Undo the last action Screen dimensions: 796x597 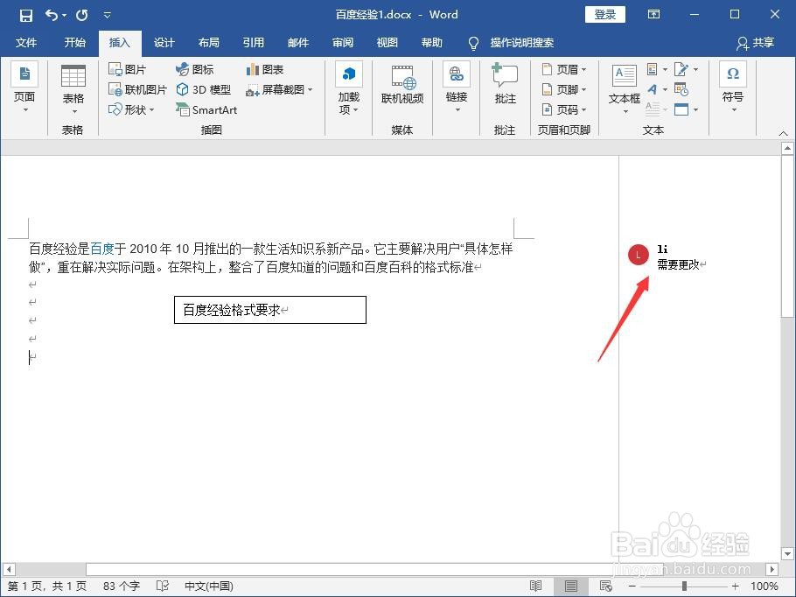(x=52, y=15)
